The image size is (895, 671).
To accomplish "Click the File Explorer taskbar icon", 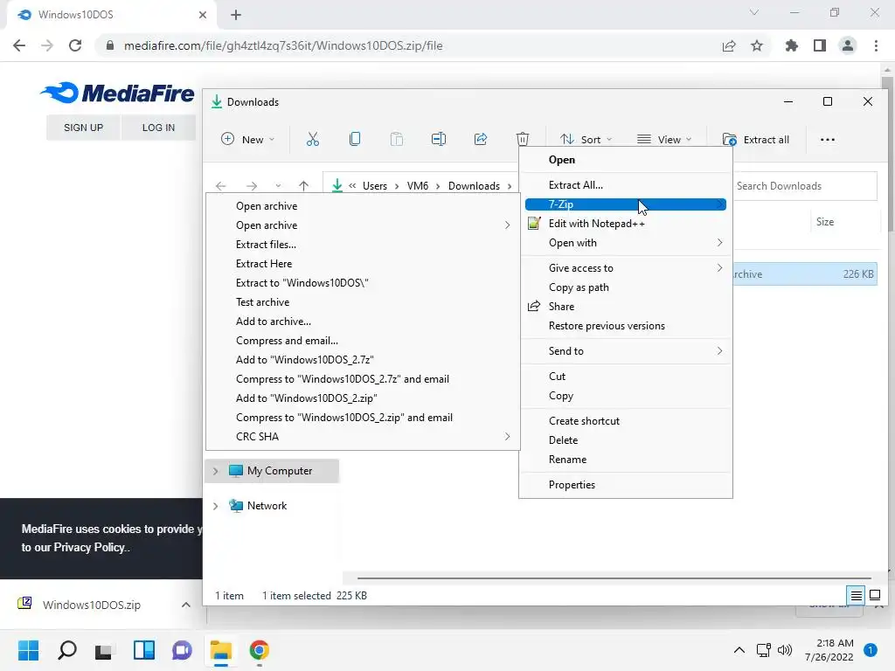I will pos(221,650).
